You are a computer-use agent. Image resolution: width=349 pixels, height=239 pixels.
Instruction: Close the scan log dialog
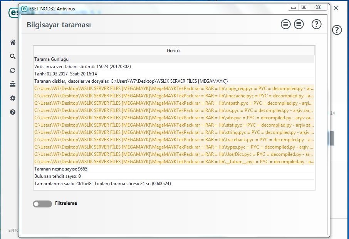(318, 7)
